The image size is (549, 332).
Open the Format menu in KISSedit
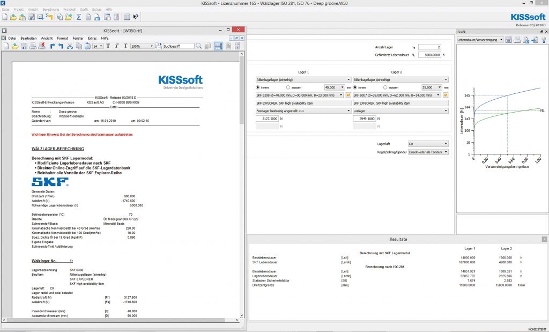click(62, 38)
